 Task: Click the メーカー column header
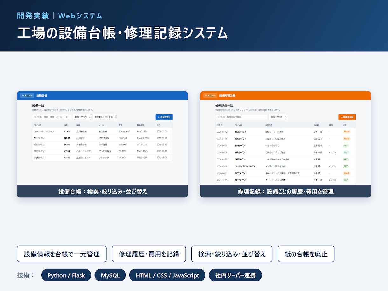click(x=102, y=125)
